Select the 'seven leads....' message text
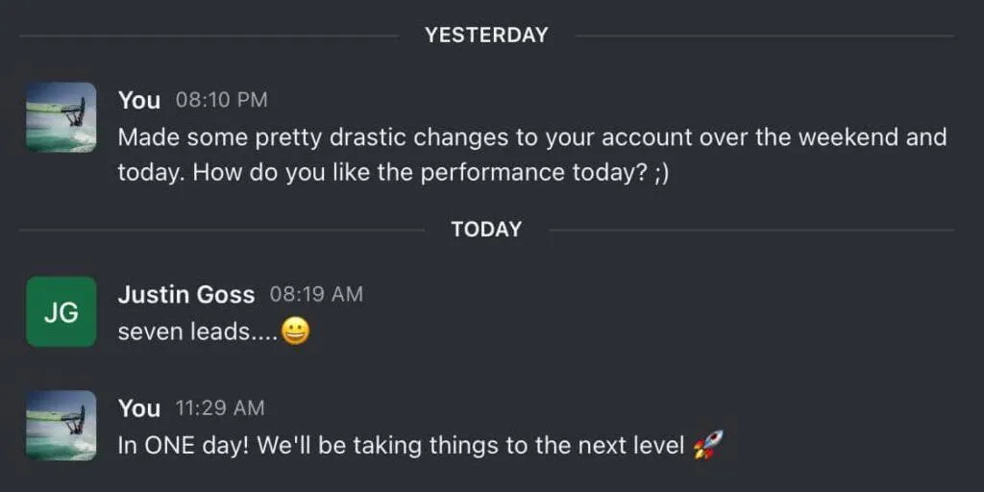This screenshot has height=492, width=984. point(198,332)
